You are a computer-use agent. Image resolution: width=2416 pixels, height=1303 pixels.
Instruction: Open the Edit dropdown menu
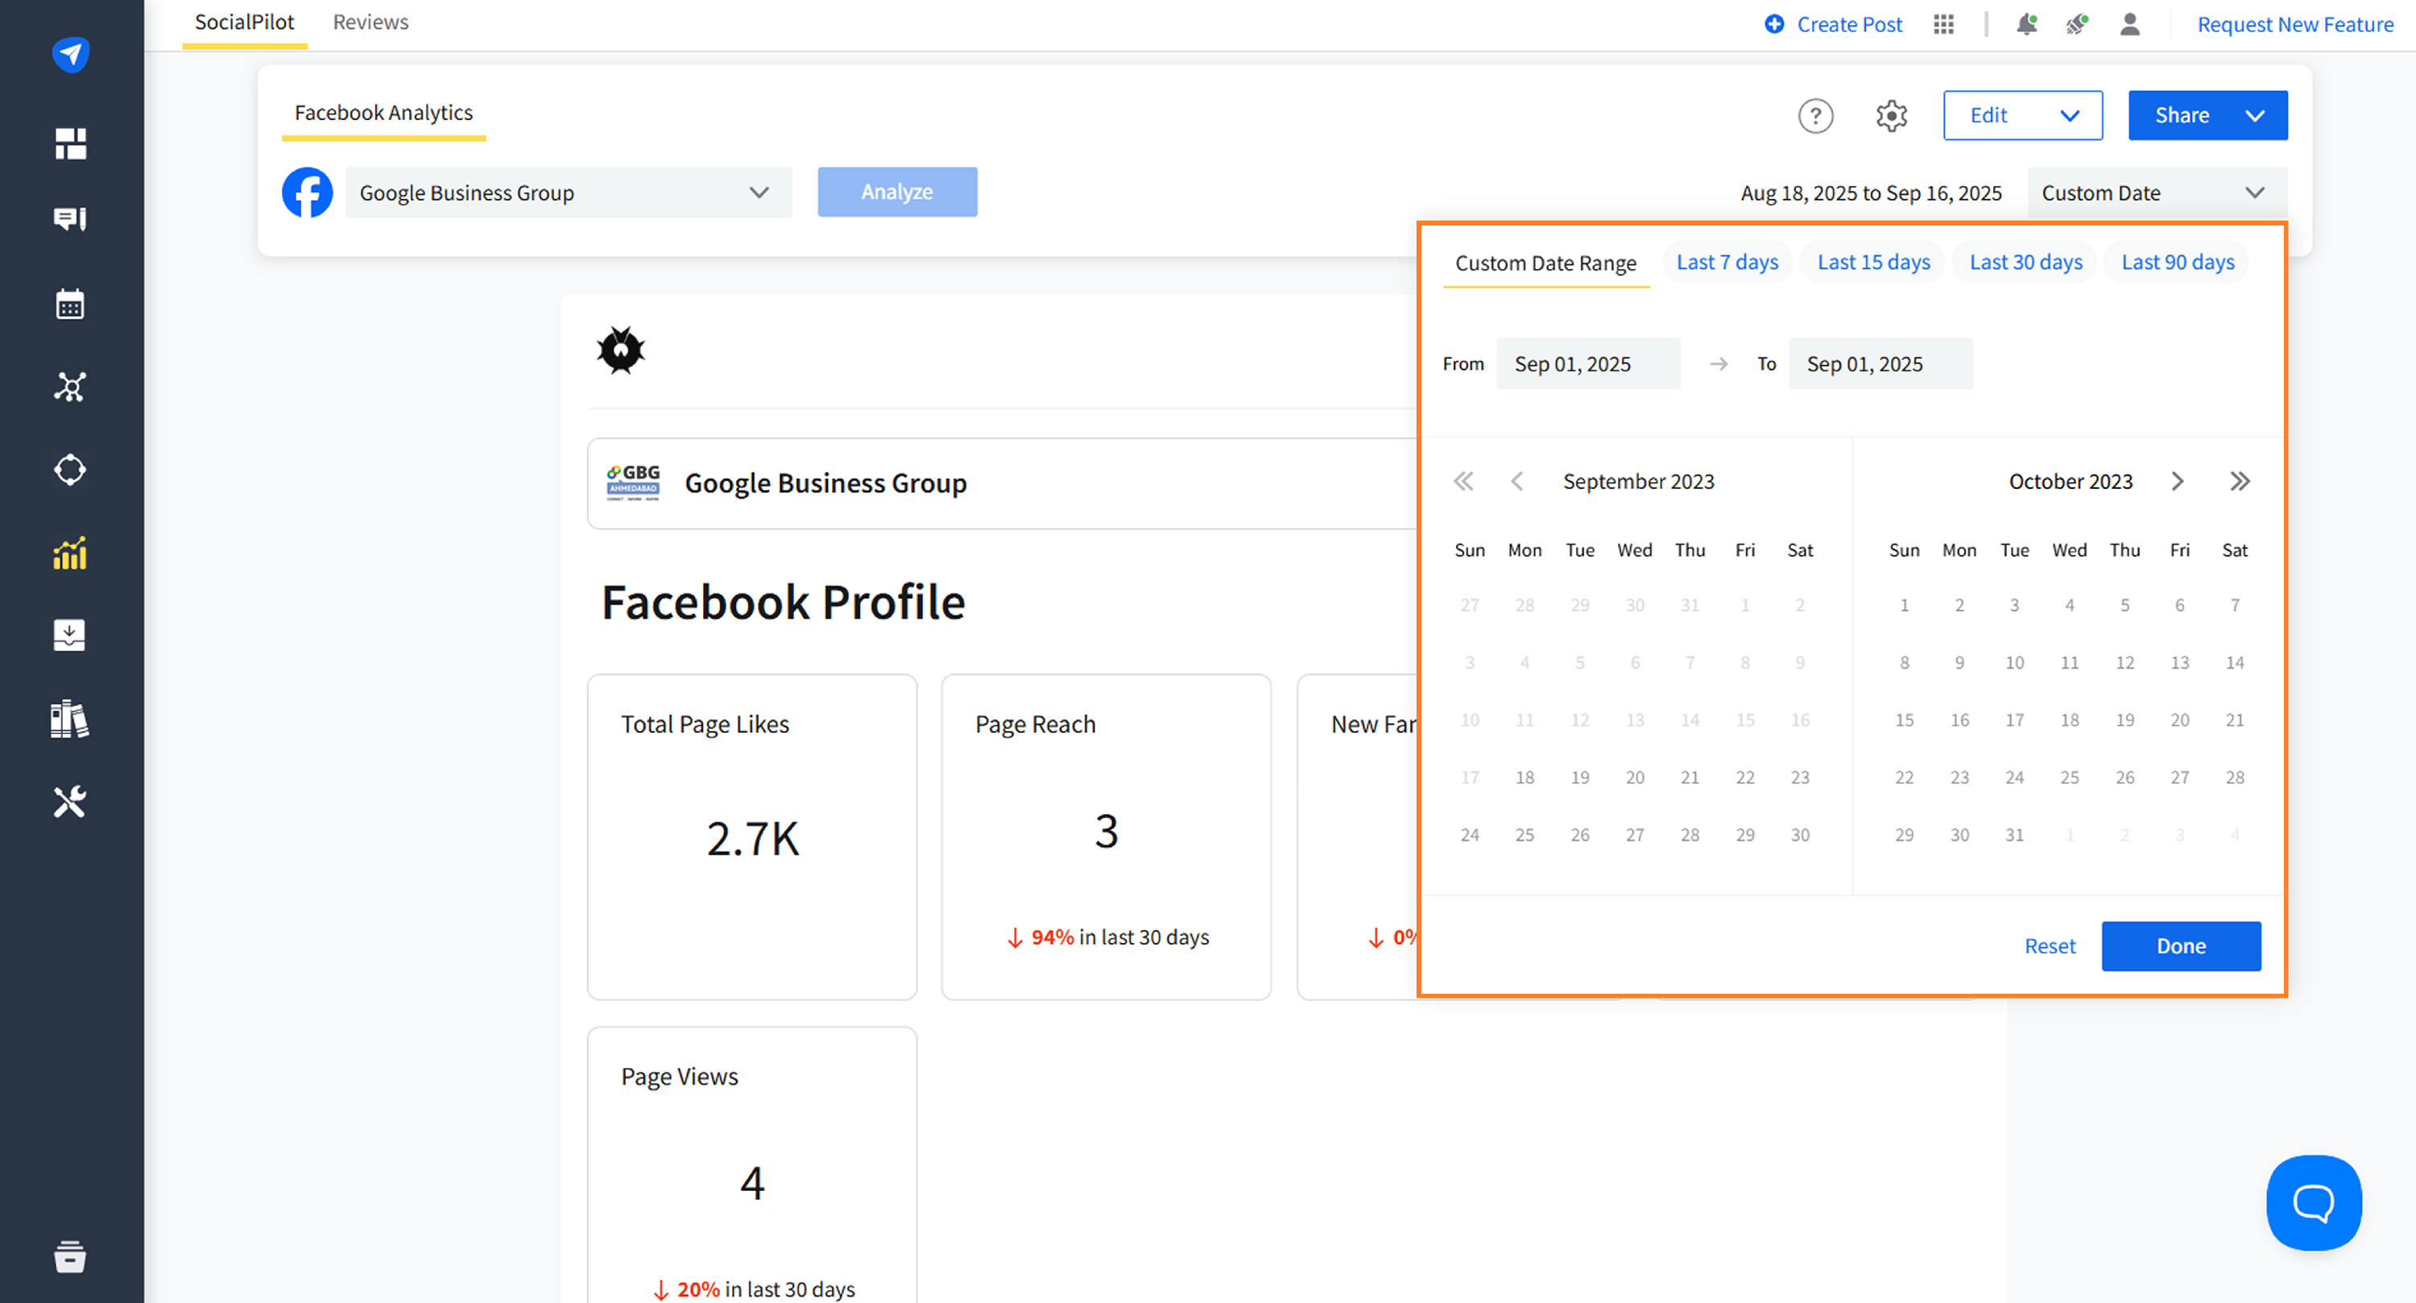click(2023, 115)
